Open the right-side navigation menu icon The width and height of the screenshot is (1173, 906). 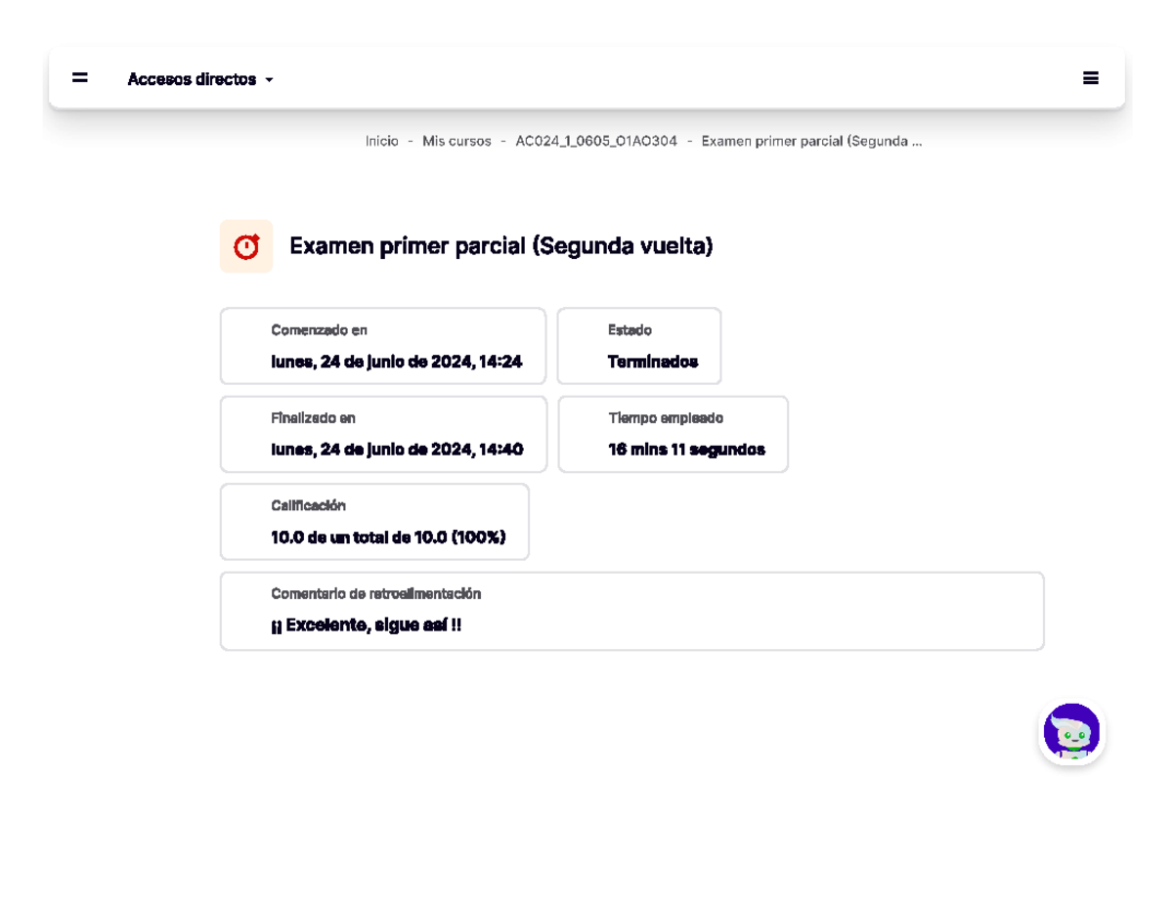click(1091, 78)
